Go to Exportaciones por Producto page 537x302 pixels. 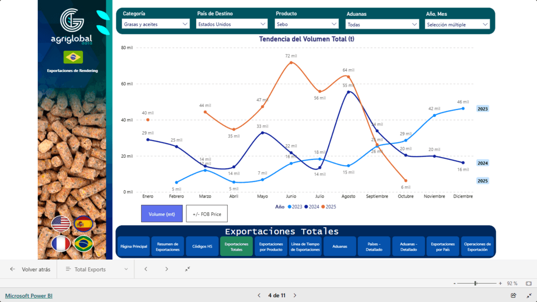click(x=271, y=246)
